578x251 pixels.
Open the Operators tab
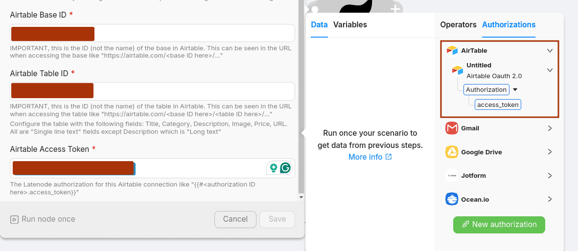458,25
